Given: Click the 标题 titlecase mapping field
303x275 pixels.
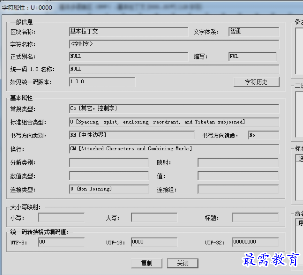Looking at the screenshot, I should click(256, 217).
